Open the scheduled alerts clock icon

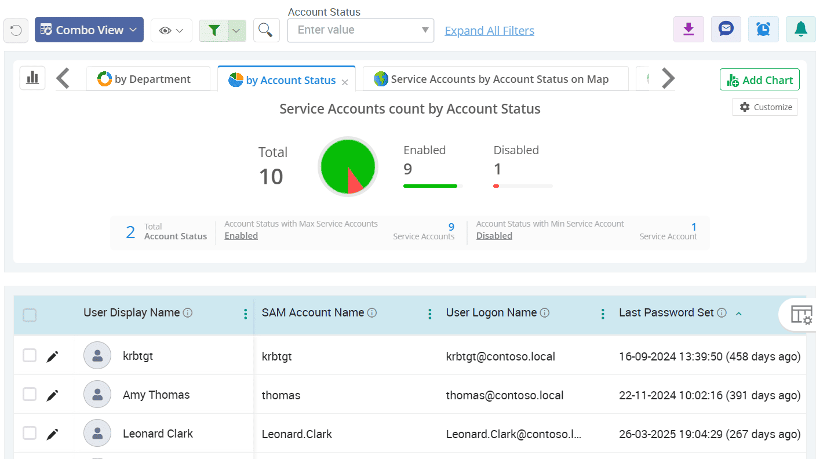(x=763, y=29)
